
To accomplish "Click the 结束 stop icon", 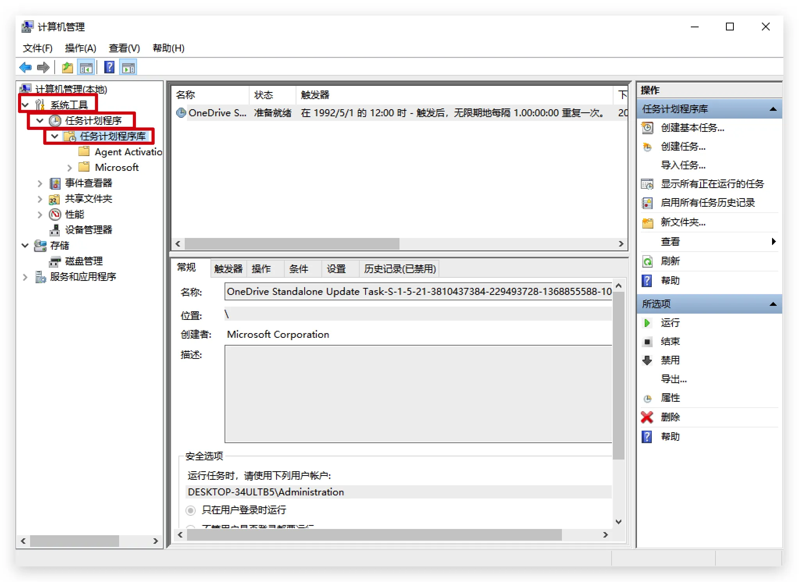I will (647, 342).
